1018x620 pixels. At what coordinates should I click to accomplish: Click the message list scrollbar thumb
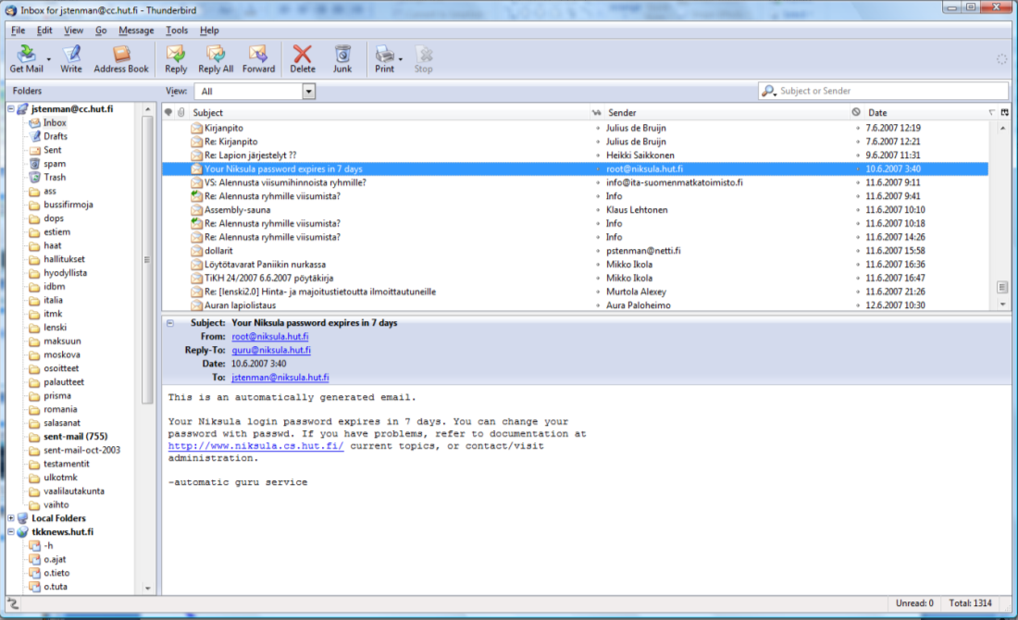click(1002, 287)
